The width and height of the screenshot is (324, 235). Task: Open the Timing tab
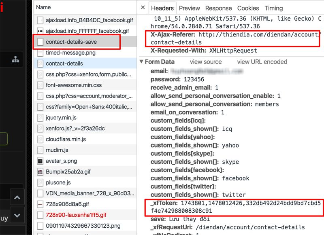pos(273,8)
